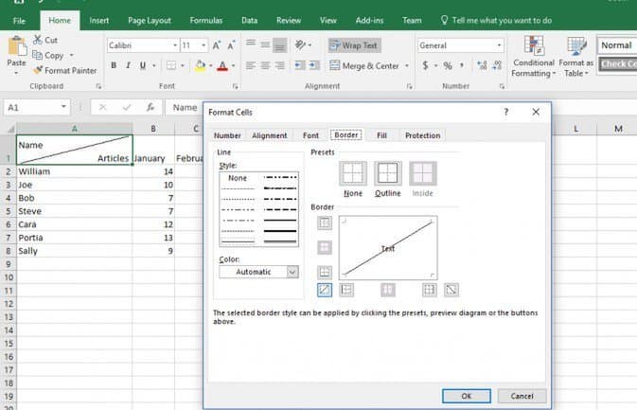The height and width of the screenshot is (410, 637).
Task: Apply Underline formatting
Action: (x=143, y=65)
